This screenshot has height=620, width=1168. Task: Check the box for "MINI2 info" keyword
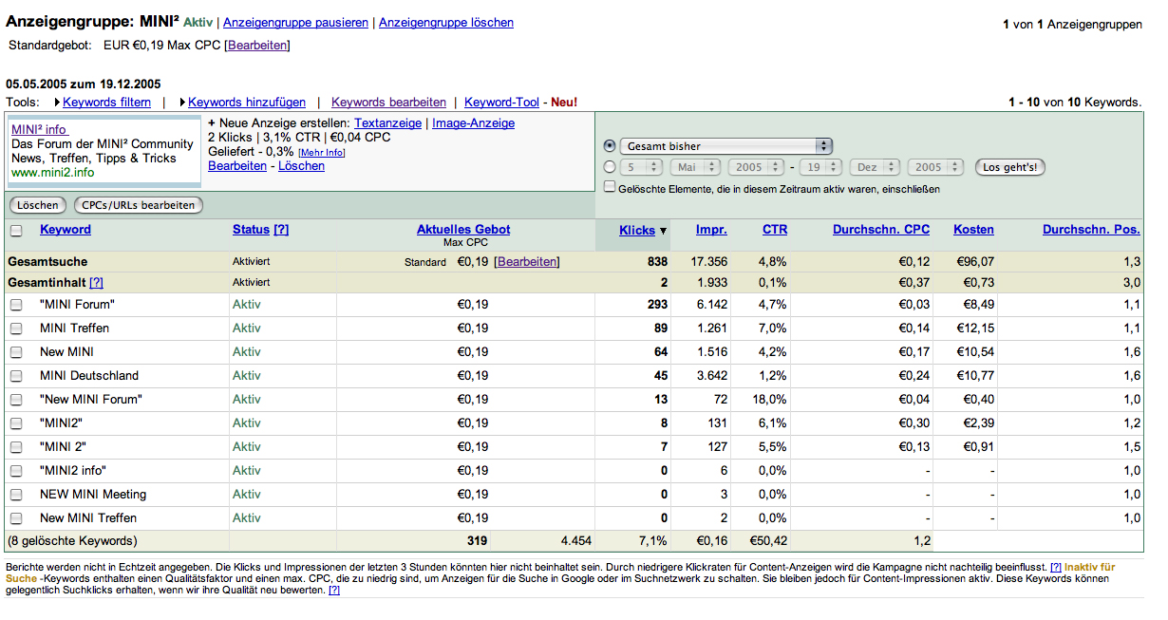16,471
